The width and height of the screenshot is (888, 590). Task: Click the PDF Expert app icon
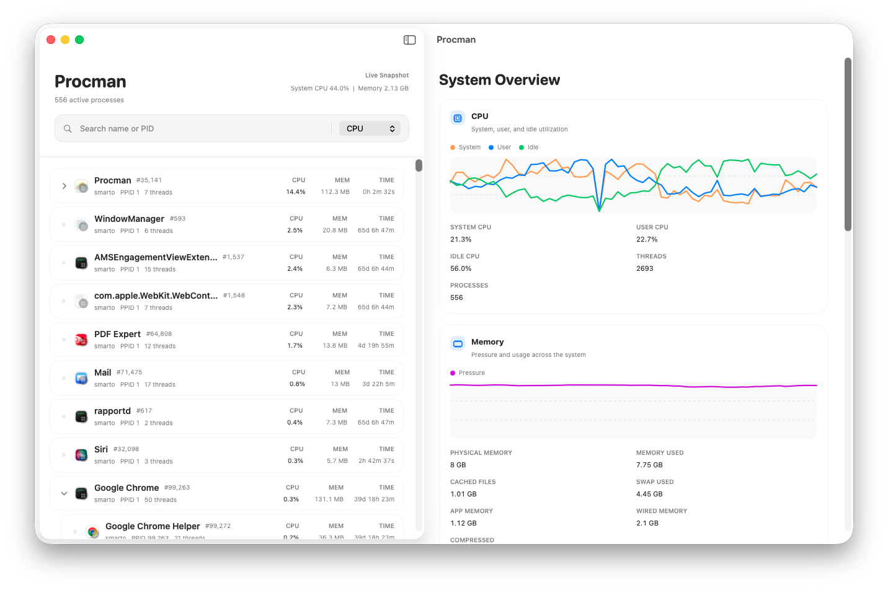click(x=81, y=340)
